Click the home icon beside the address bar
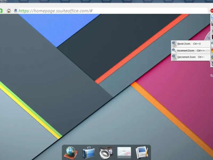 coord(9,11)
